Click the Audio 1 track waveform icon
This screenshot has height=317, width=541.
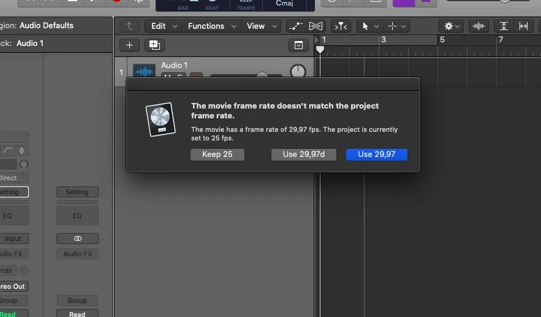(144, 72)
